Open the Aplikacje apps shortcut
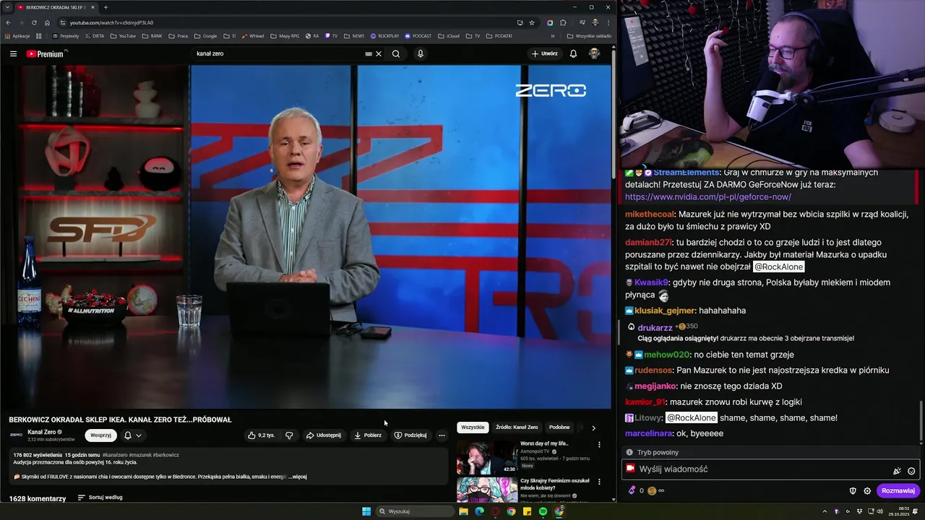This screenshot has height=520, width=925. (17, 35)
